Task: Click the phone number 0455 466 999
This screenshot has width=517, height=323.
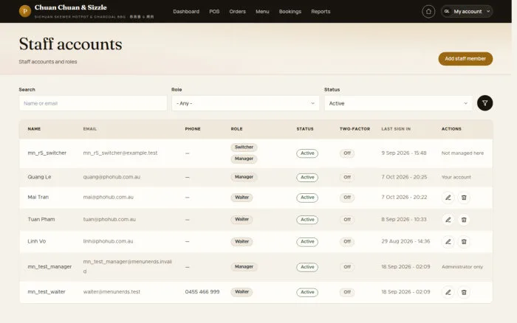Action: click(x=202, y=292)
